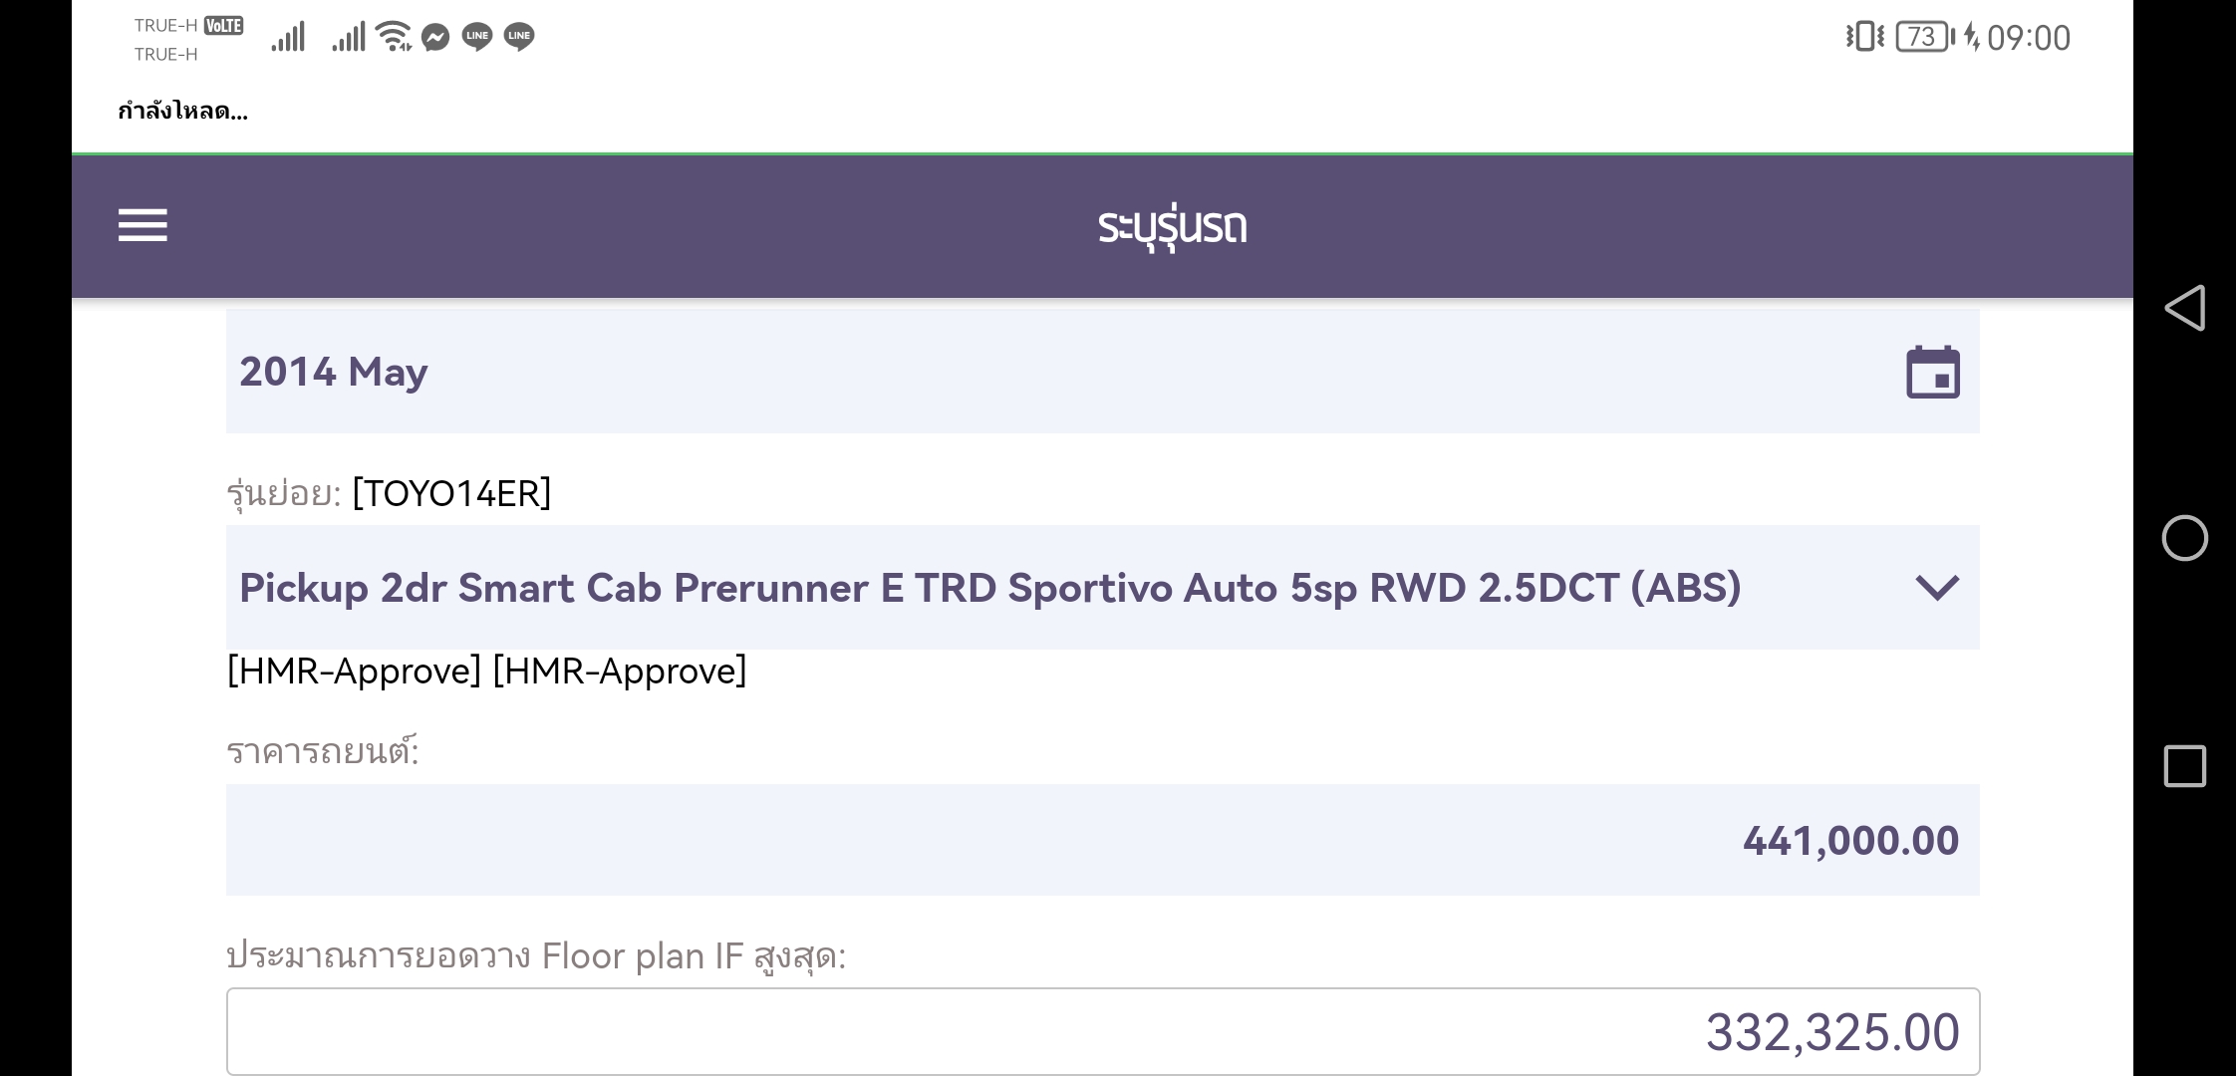
Task: Click the calendar icon beside 2014 May
Action: tap(1932, 373)
